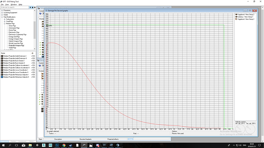Toggle the Transv. checkbox
The image size is (264, 148).
tap(47, 134)
